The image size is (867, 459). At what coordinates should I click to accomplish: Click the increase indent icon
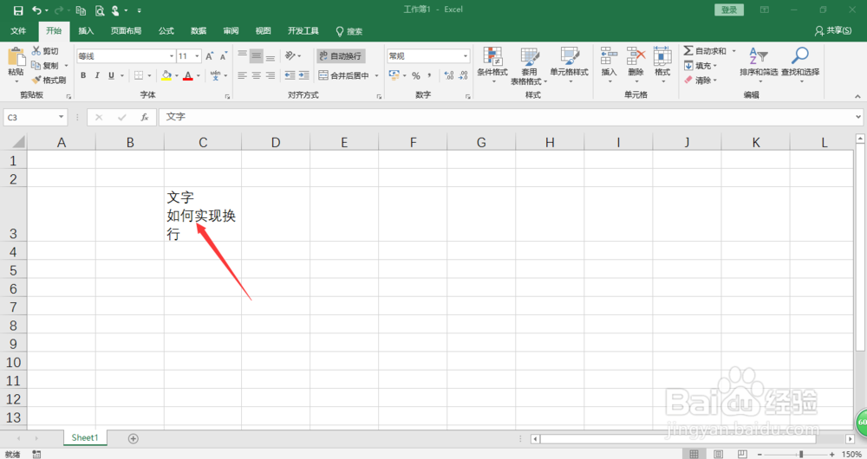click(304, 75)
